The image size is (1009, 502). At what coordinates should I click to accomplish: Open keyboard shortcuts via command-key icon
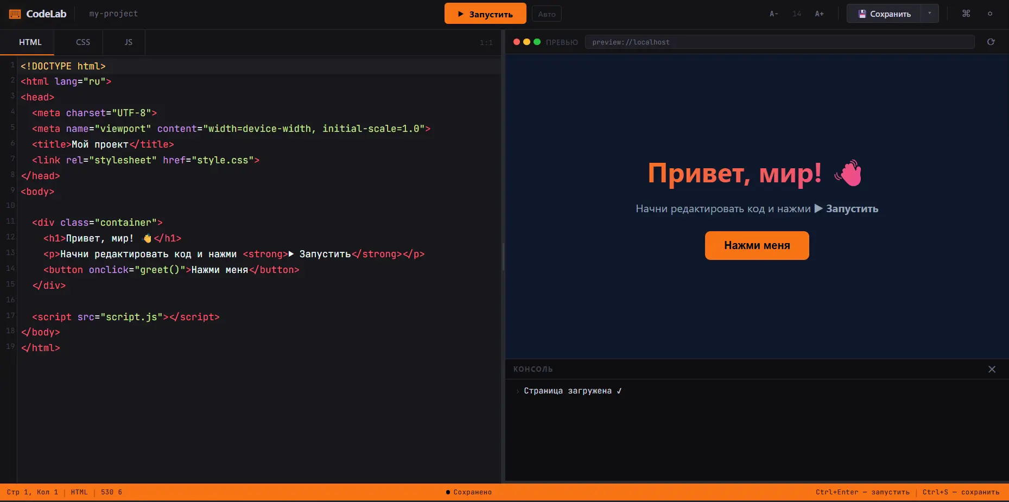[x=966, y=14]
